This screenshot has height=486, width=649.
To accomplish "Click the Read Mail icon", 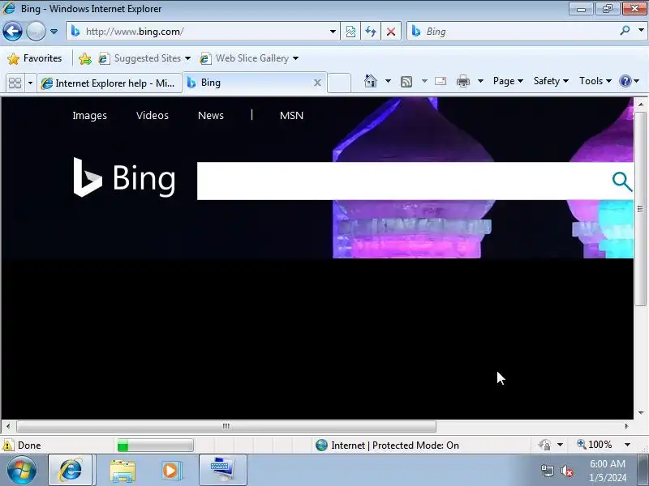I will click(441, 81).
